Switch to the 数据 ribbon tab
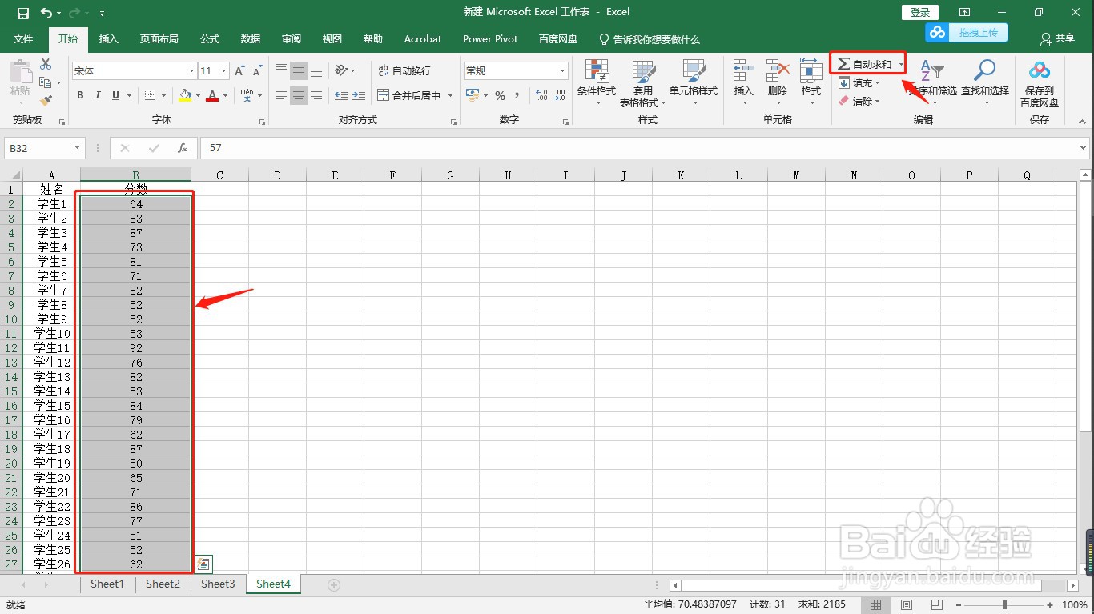 click(251, 39)
